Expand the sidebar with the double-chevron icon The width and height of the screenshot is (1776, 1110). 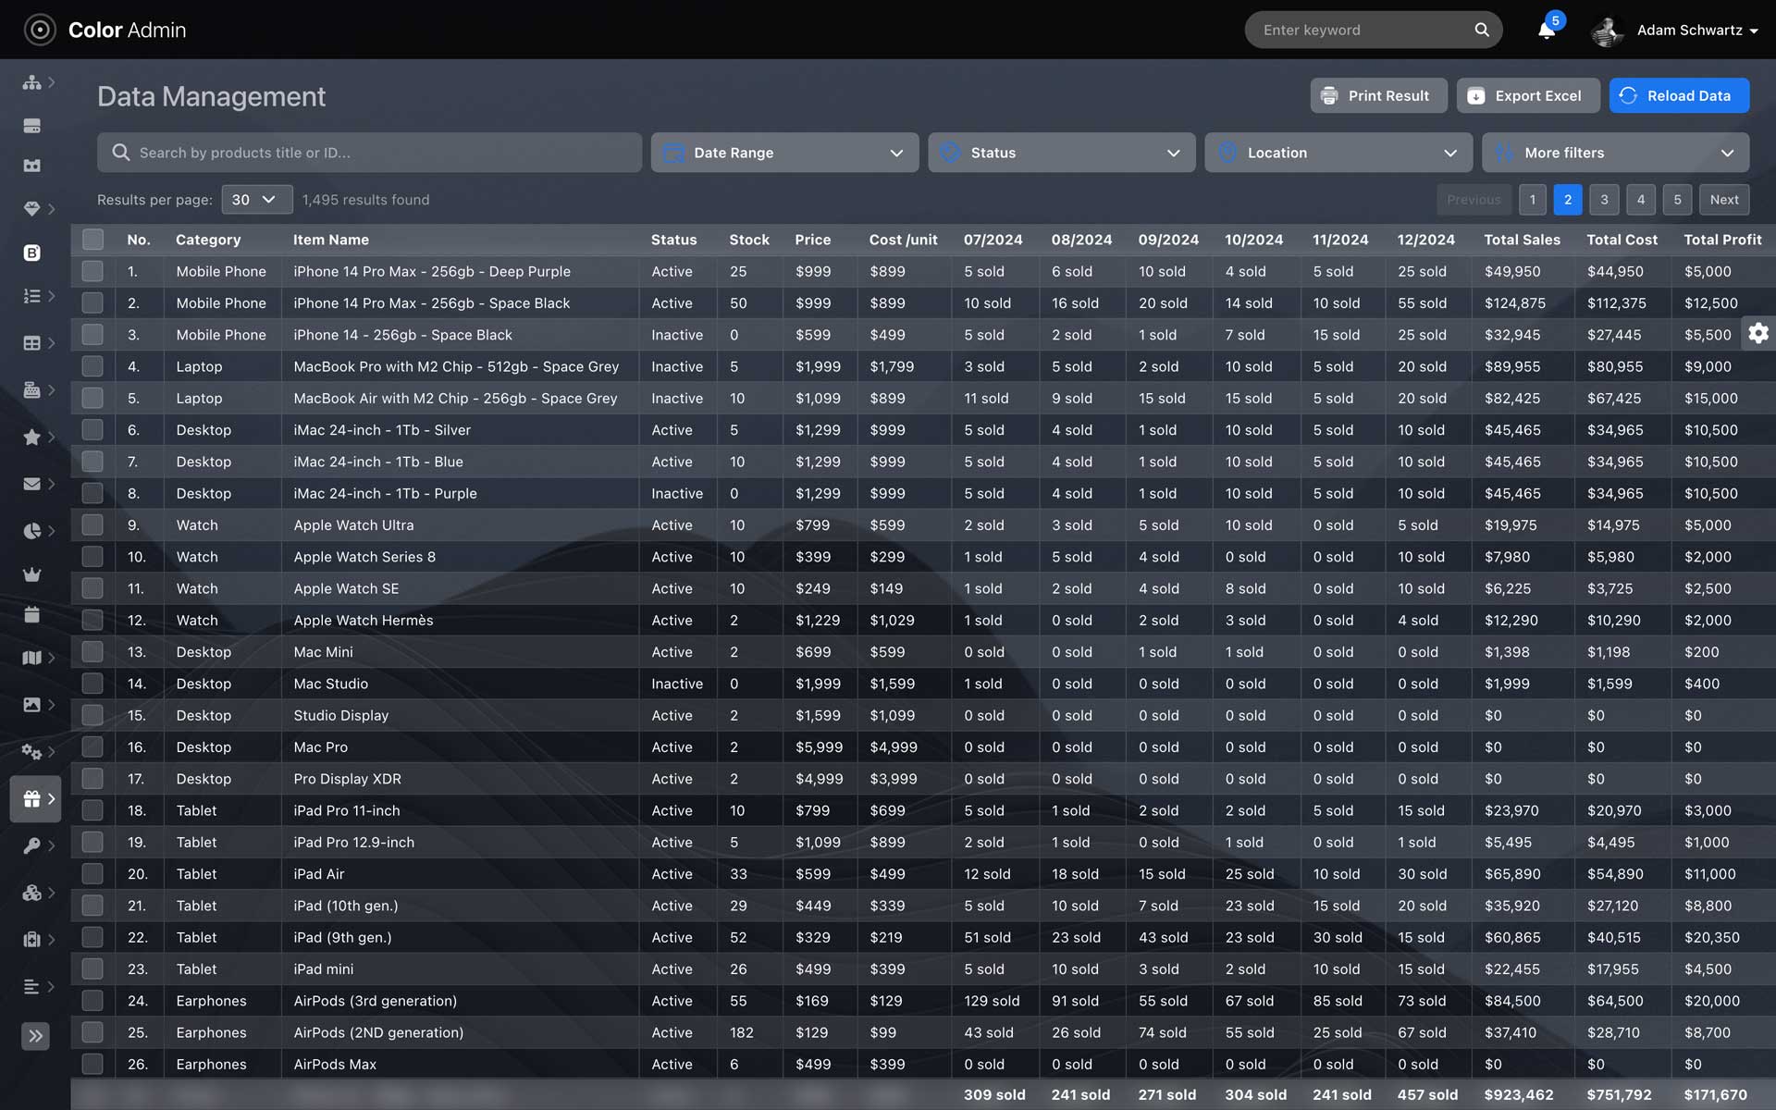(x=35, y=1035)
